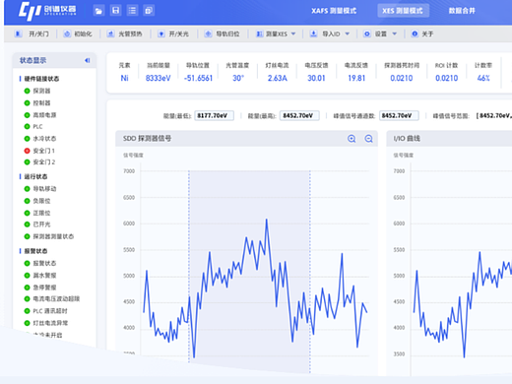Click the 8333eV current energy value
The image size is (512, 384).
click(159, 78)
